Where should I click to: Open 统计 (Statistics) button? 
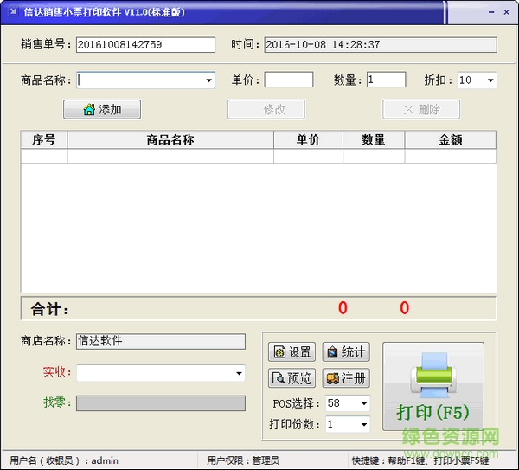[x=345, y=351]
